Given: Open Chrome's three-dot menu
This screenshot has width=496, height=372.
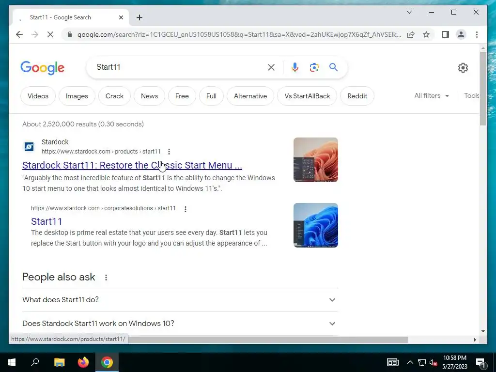Looking at the screenshot, I should 477,34.
